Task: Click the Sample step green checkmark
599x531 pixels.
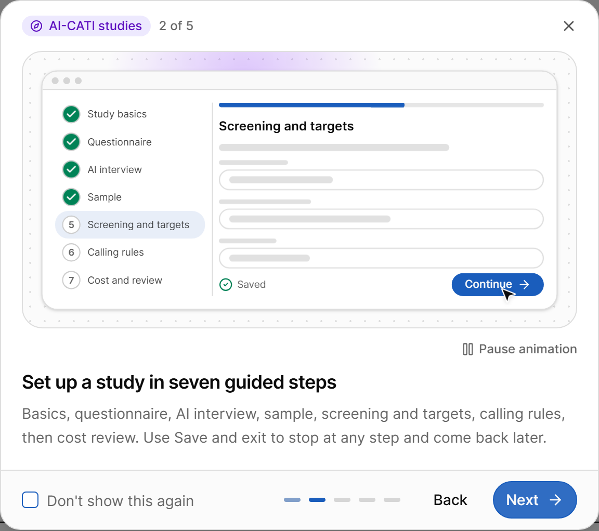Action: click(x=71, y=197)
